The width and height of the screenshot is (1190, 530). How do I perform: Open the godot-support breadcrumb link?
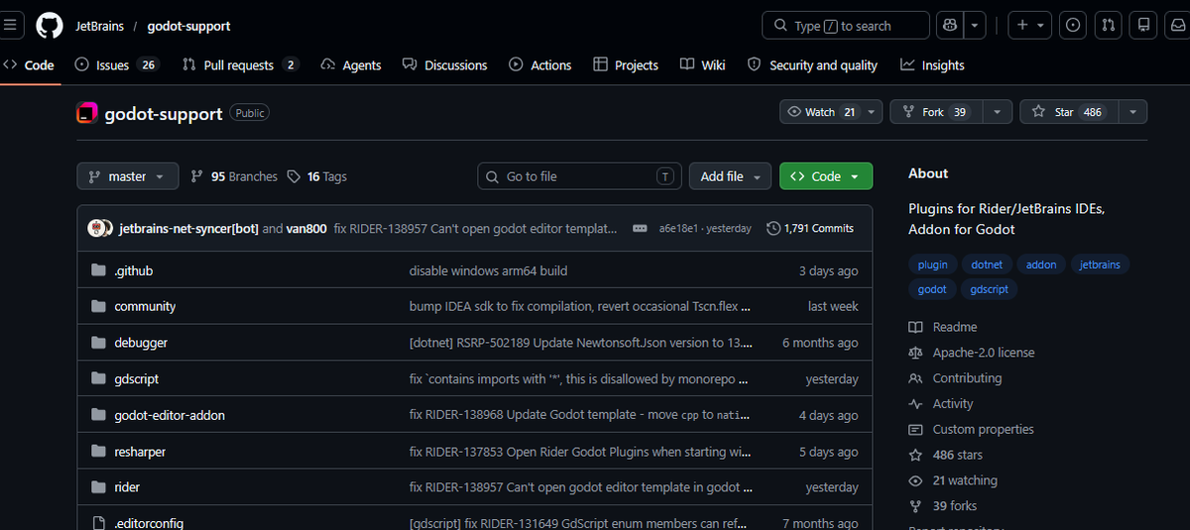(188, 26)
